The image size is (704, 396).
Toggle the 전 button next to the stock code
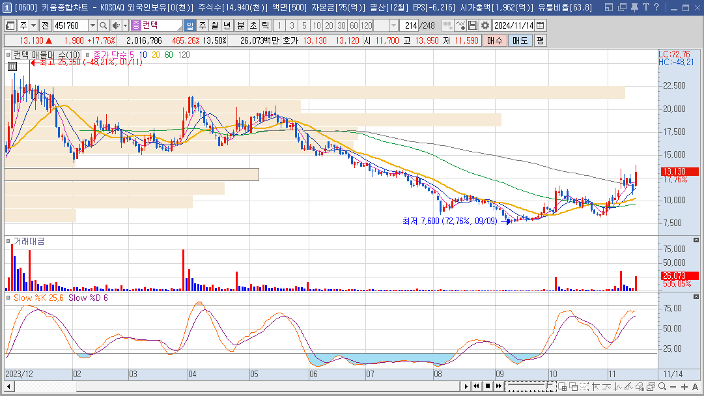[46, 25]
